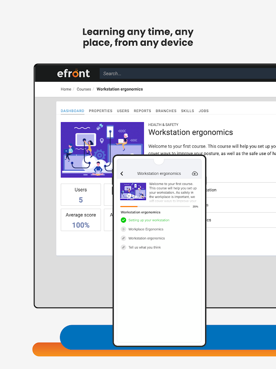This screenshot has height=369, width=276.
Task: Click the desktop course illustration thumbnail
Action: 102,149
